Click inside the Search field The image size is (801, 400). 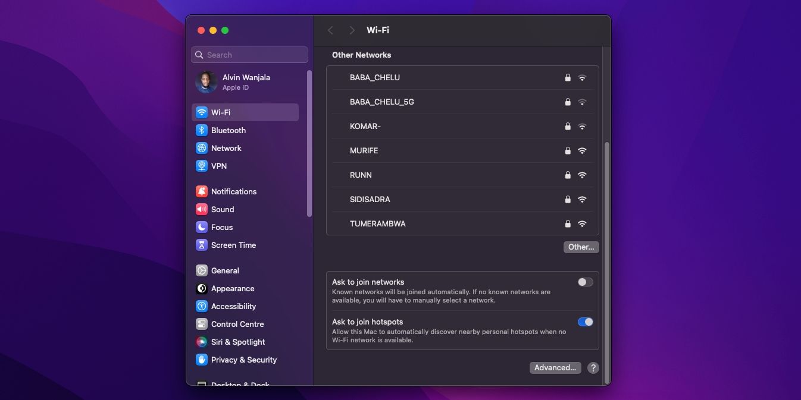click(x=249, y=55)
